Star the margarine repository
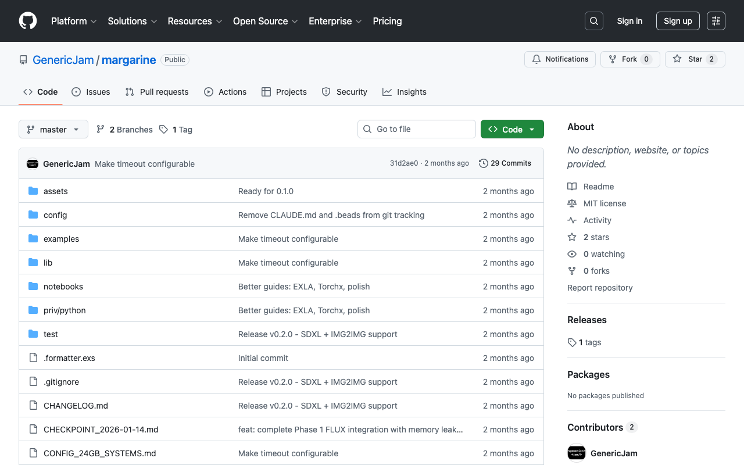 [695, 59]
